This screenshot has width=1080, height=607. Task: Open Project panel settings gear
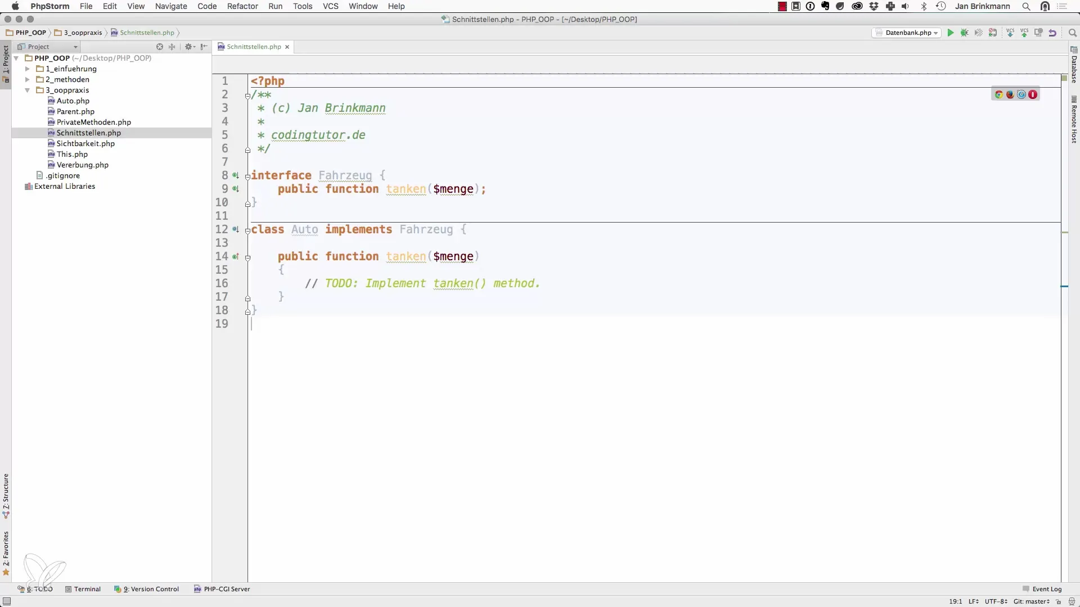point(190,47)
